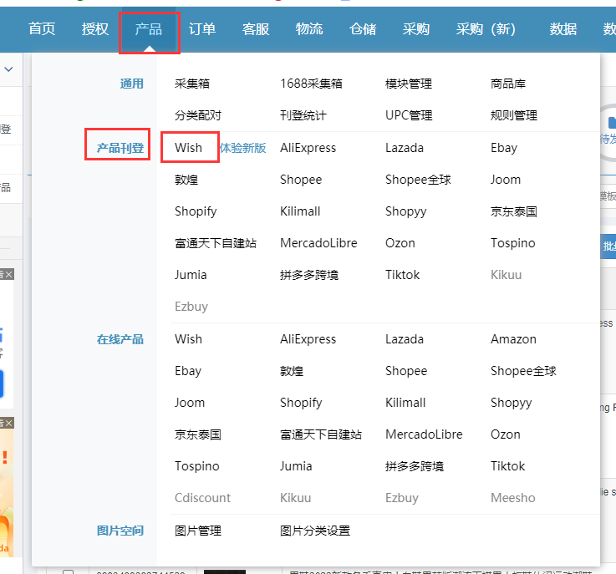616x574 pixels.
Task: Select 拼多多跨境 under 产品刊登
Action: [x=309, y=275]
